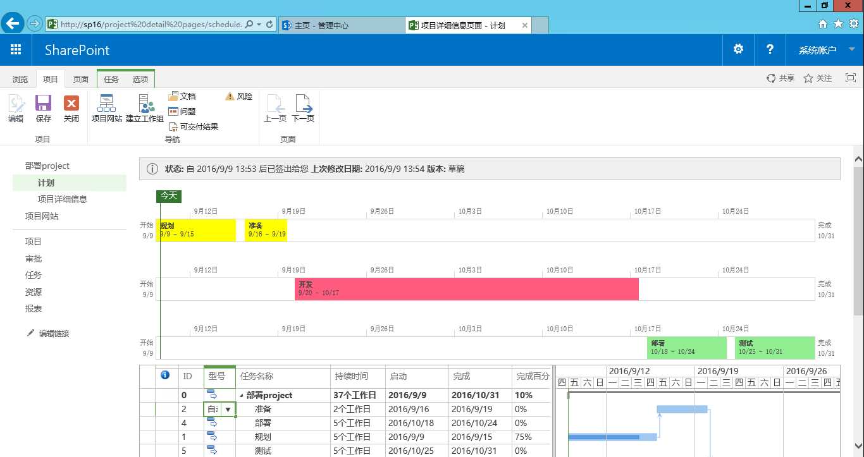Click the indicator info column icon
864x457 pixels.
(x=165, y=375)
